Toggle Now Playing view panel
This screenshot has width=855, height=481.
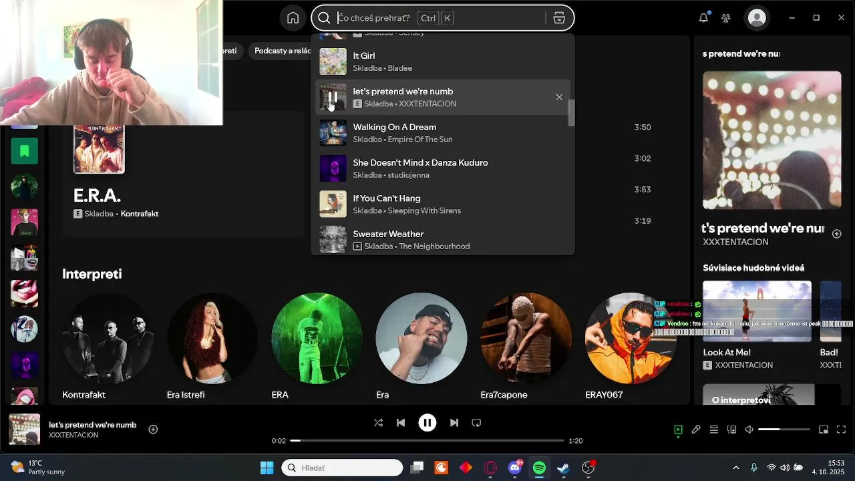tap(678, 430)
